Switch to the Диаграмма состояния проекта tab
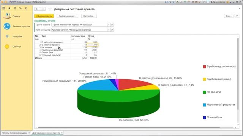The height and width of the screenshot is (136, 243). click(46, 133)
